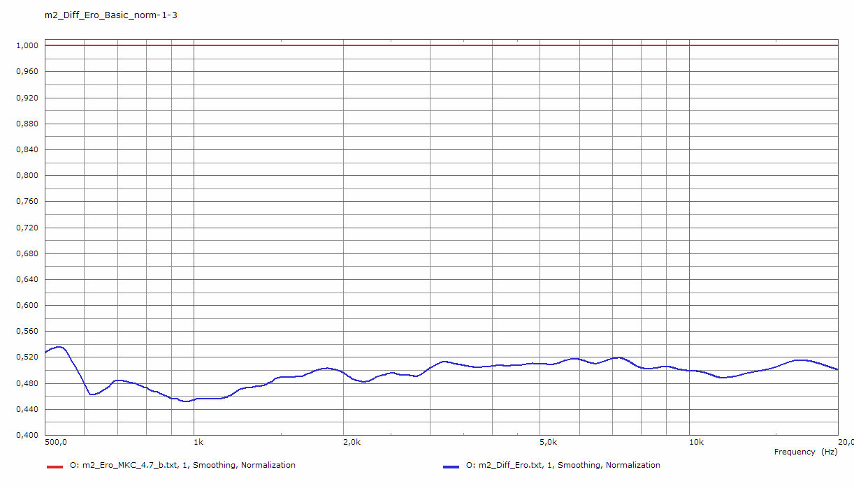The image size is (854, 488).
Task: Click the 1k X-axis tick label
Action: click(198, 443)
